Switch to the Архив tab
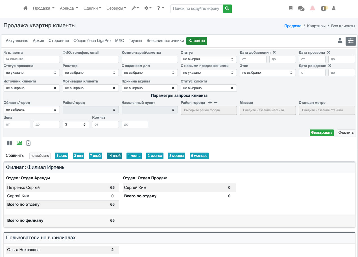 coord(38,41)
